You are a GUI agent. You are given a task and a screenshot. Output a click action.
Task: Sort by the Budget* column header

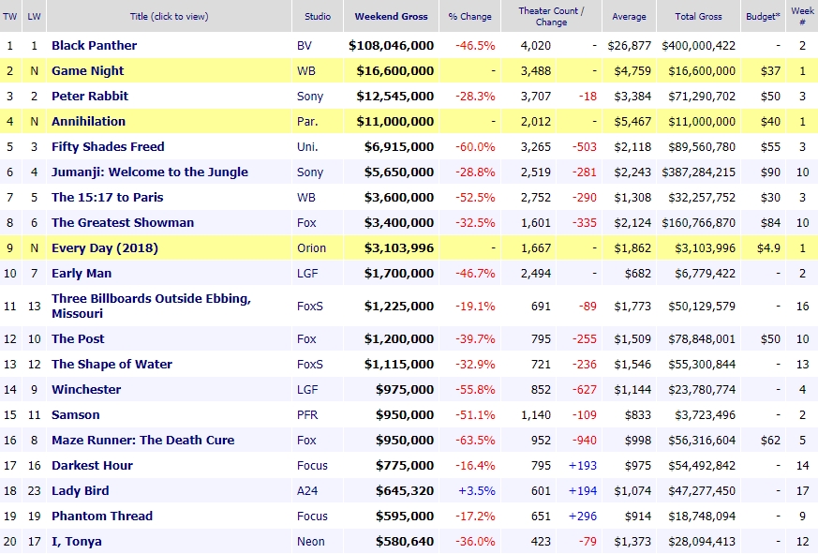click(x=764, y=16)
